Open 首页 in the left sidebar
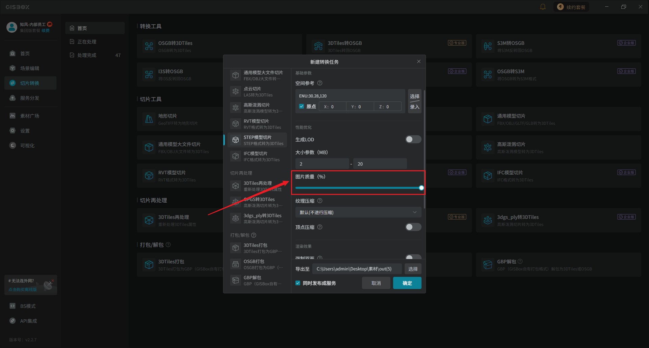This screenshot has height=348, width=649. tap(30, 53)
